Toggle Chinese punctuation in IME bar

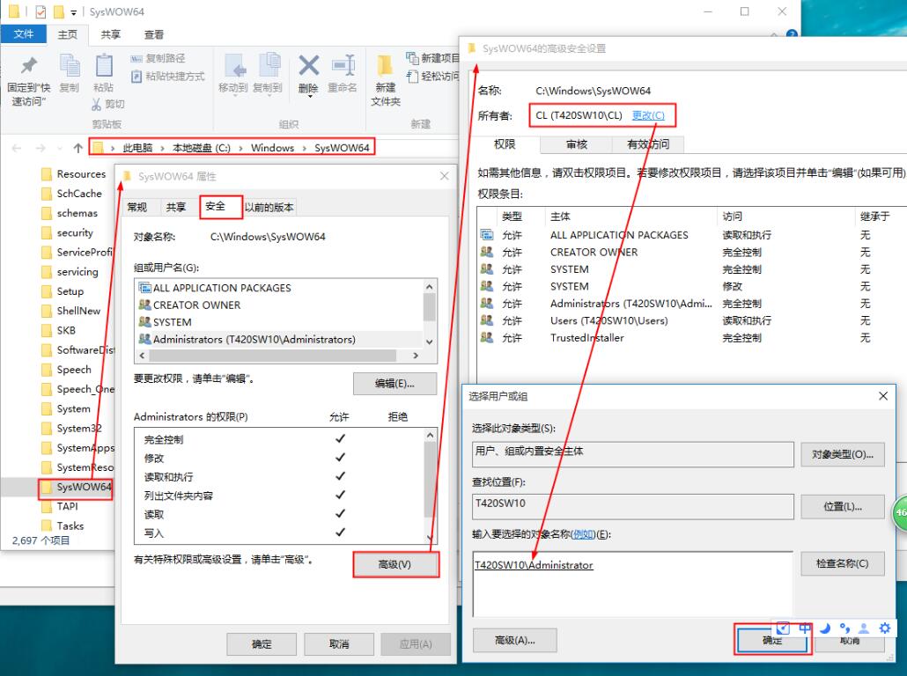(x=844, y=628)
